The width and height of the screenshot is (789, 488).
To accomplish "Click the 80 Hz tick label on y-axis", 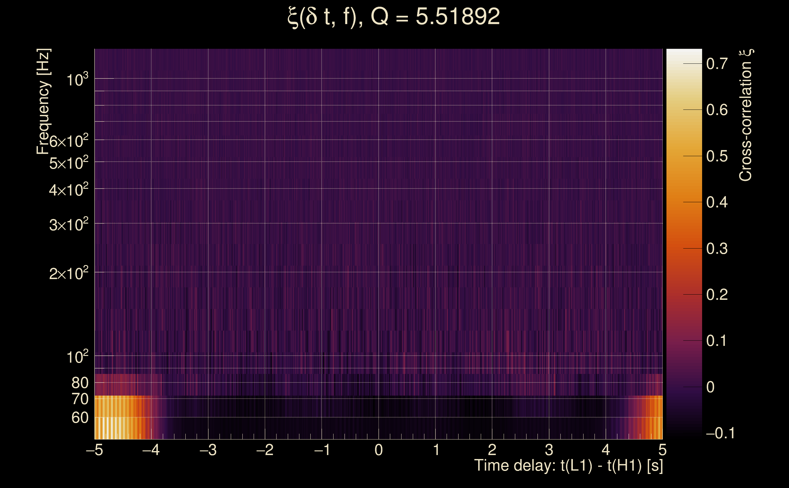I will coord(80,383).
